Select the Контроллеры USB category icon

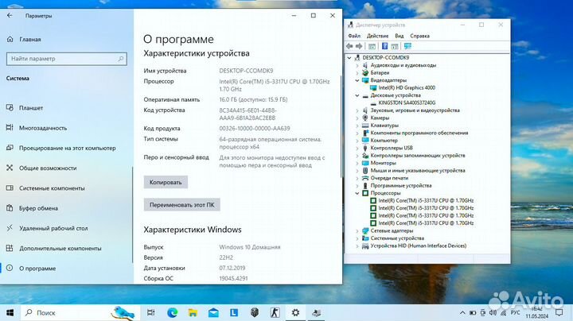pos(365,148)
